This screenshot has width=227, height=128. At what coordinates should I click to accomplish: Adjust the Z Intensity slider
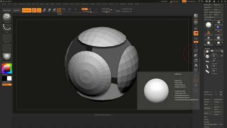pos(90,11)
